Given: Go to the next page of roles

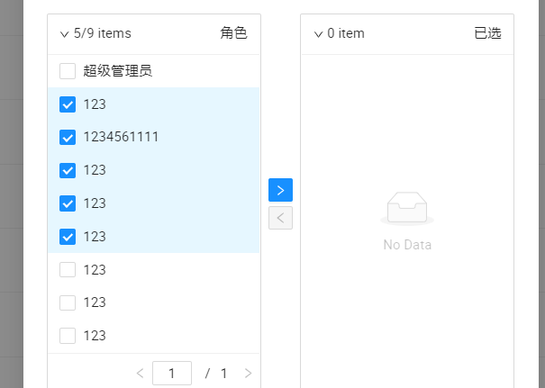Looking at the screenshot, I should pyautogui.click(x=248, y=374).
